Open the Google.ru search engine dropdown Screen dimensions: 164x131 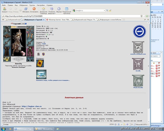pyautogui.click(x=104, y=11)
